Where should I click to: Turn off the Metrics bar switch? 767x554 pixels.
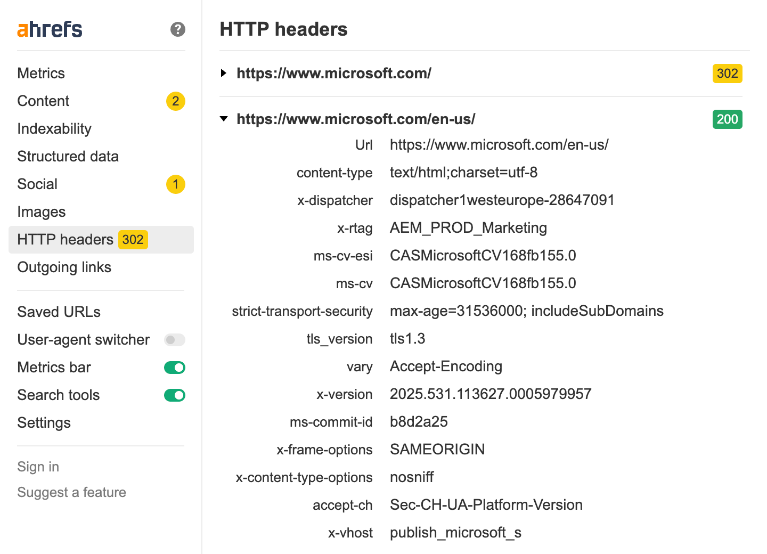pos(175,368)
